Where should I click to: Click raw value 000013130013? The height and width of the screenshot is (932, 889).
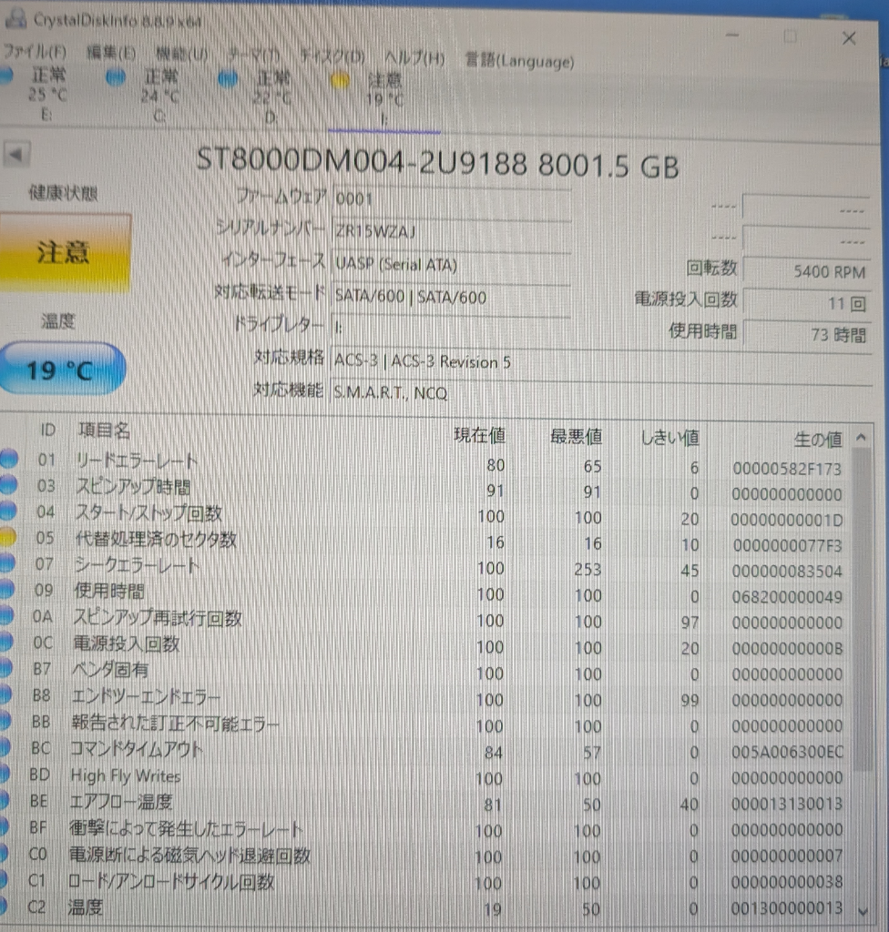[787, 804]
